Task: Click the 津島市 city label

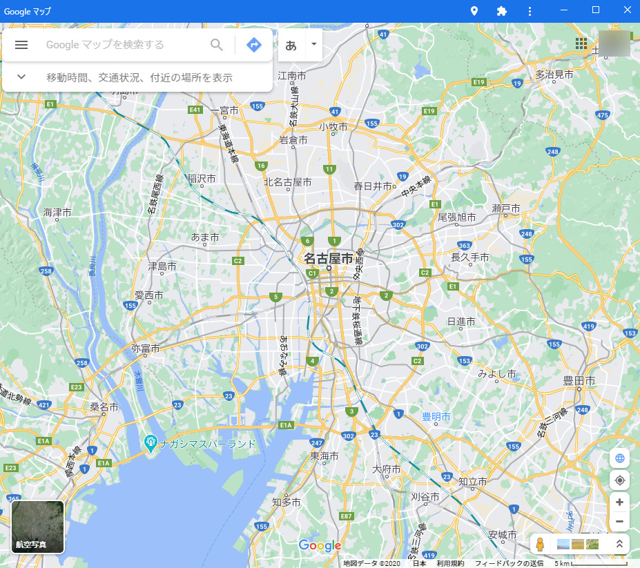Action: coord(162,266)
